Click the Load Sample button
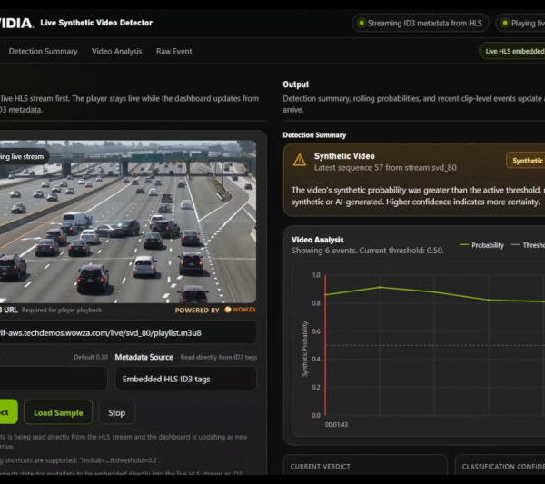Image resolution: width=545 pixels, height=484 pixels. click(x=58, y=412)
